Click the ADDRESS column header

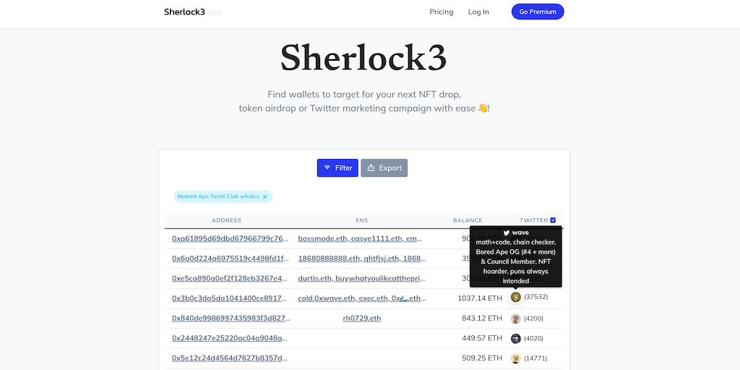pos(226,220)
